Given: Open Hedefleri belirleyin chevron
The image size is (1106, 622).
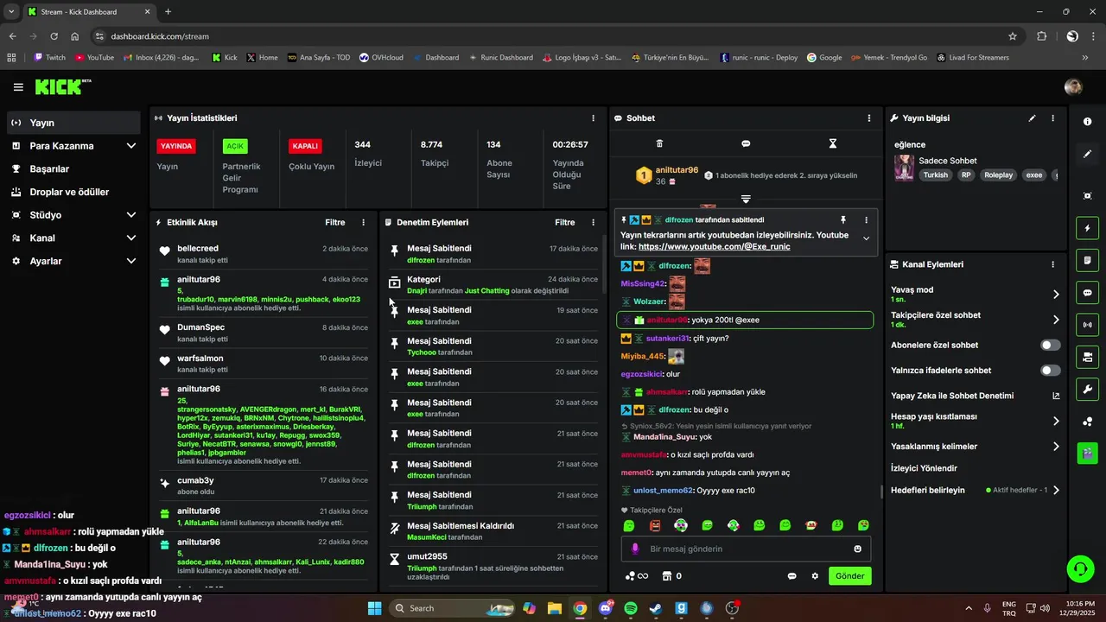Looking at the screenshot, I should pyautogui.click(x=1056, y=490).
